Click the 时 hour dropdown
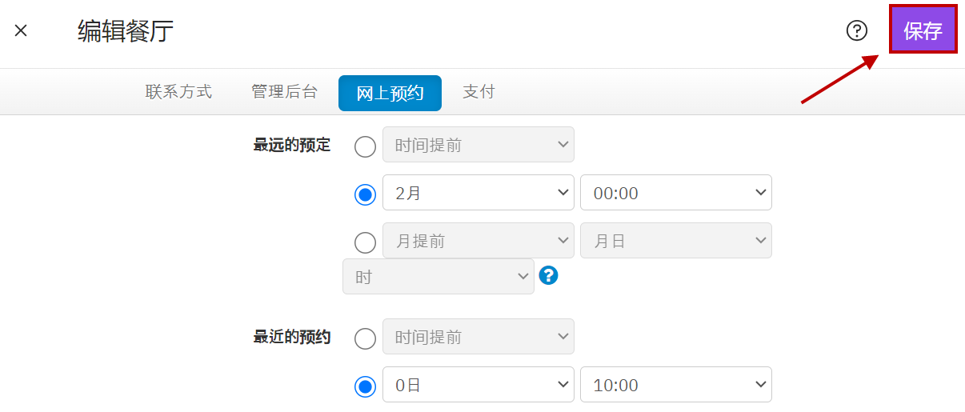 click(438, 277)
